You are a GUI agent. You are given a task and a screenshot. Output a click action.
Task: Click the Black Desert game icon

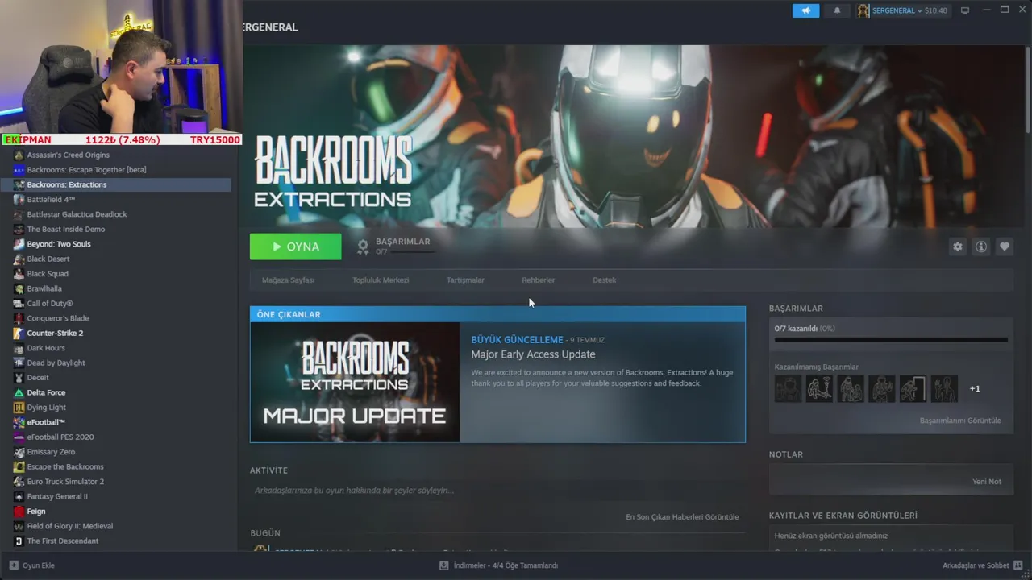[19, 259]
